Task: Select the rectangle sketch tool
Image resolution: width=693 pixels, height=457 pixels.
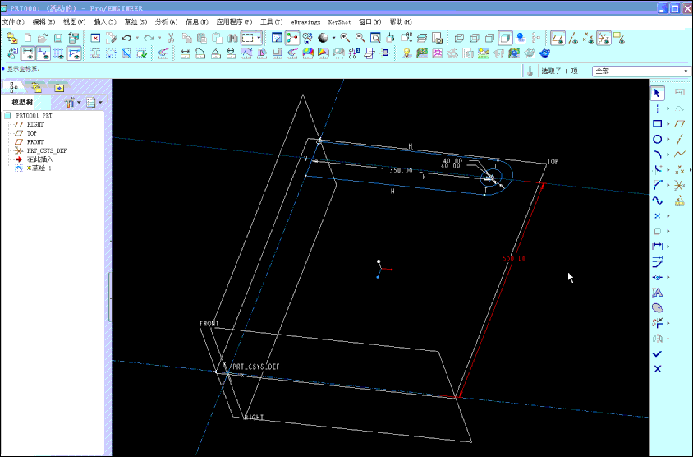Action: tap(657, 124)
